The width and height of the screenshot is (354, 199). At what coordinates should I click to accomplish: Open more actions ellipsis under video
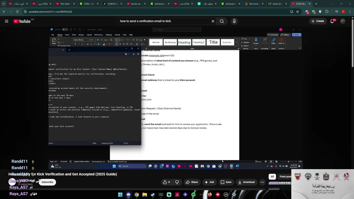coord(262,182)
